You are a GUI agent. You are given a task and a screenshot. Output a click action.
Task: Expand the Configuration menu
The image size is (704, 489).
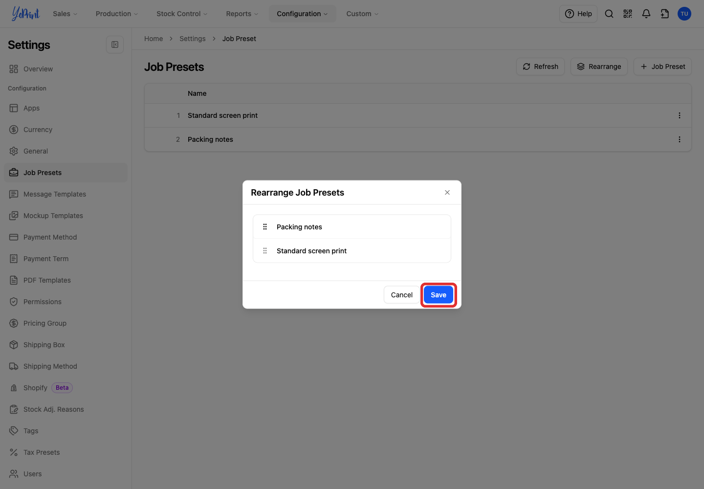coord(302,14)
